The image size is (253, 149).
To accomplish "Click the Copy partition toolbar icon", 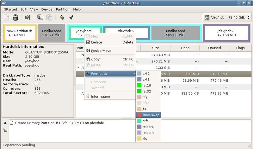I will click(x=40, y=17).
